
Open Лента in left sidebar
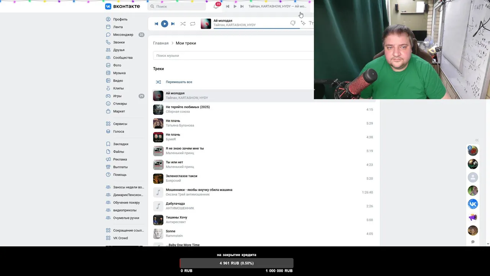pyautogui.click(x=118, y=27)
